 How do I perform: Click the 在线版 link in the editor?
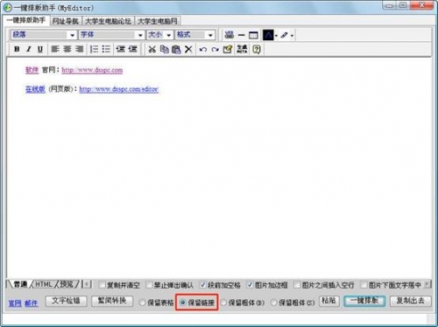[35, 89]
